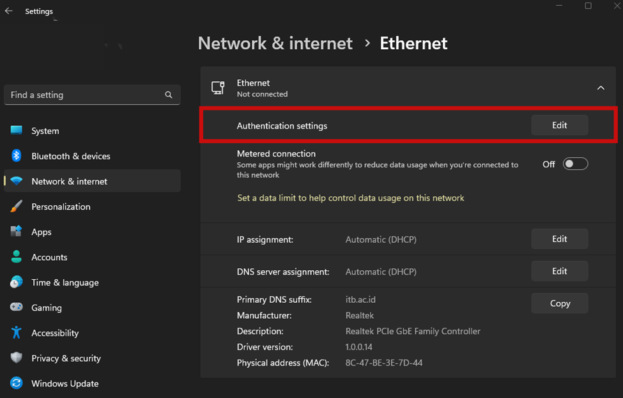Select the Personalization paintbrush icon
This screenshot has height=398, width=623.
pyautogui.click(x=17, y=206)
